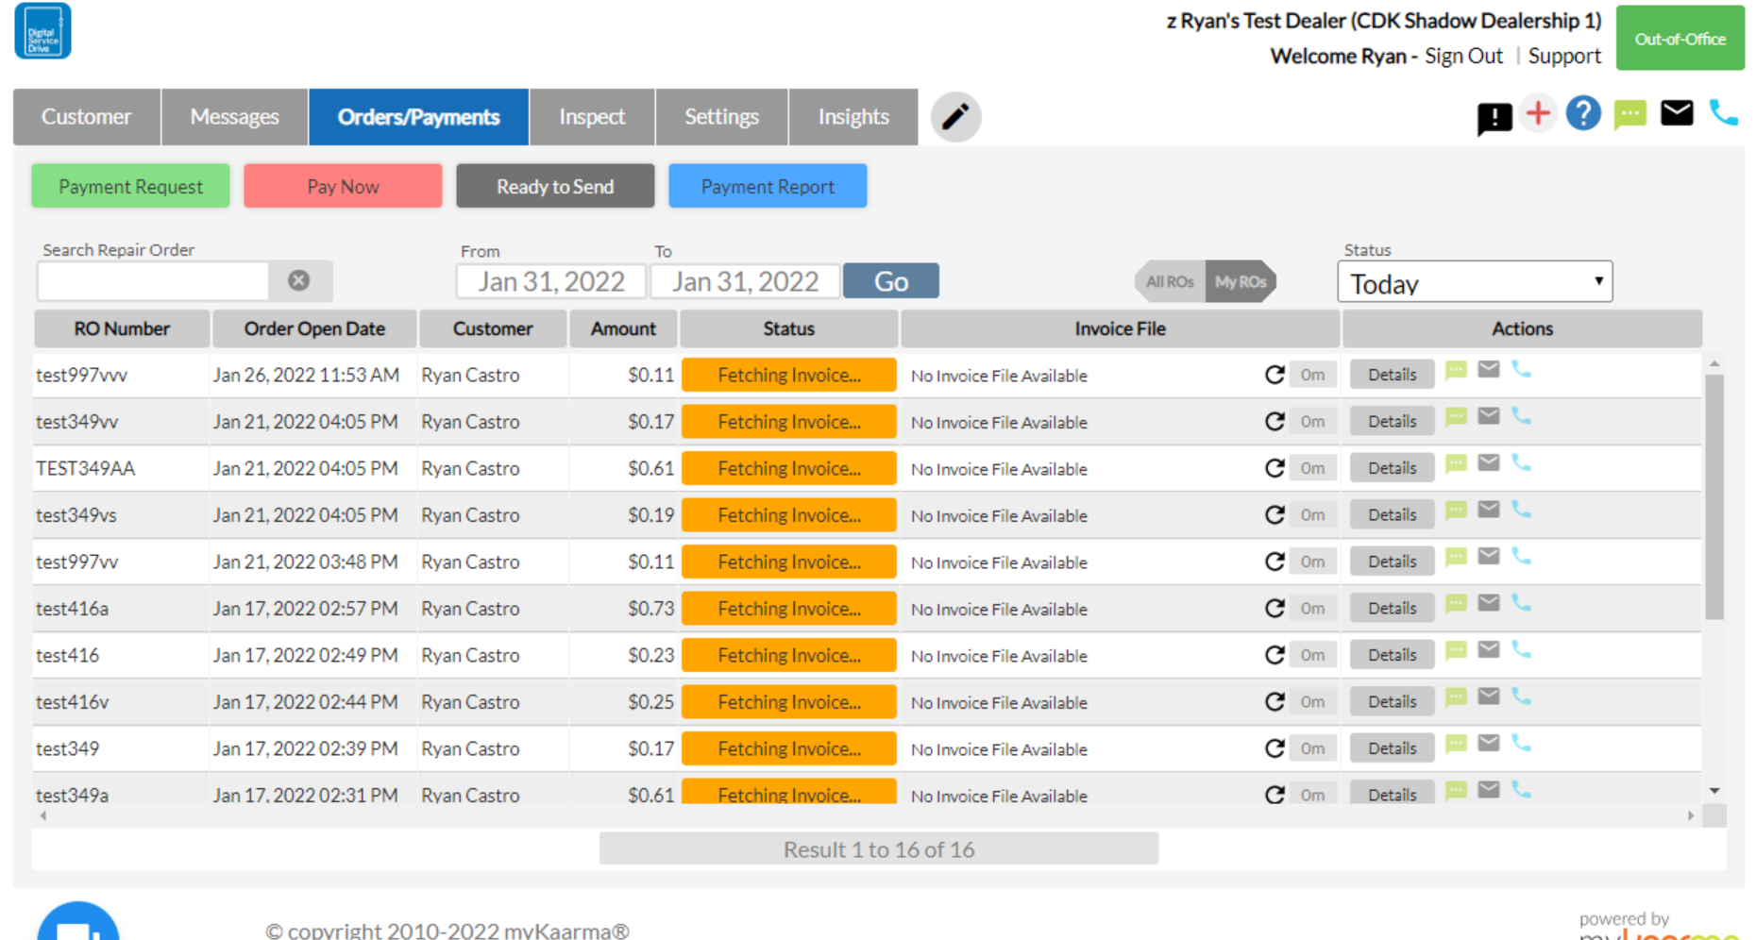Screen dimensions: 1756x940
Task: Click the horizontal scrollbar right arrow
Action: tap(1691, 815)
